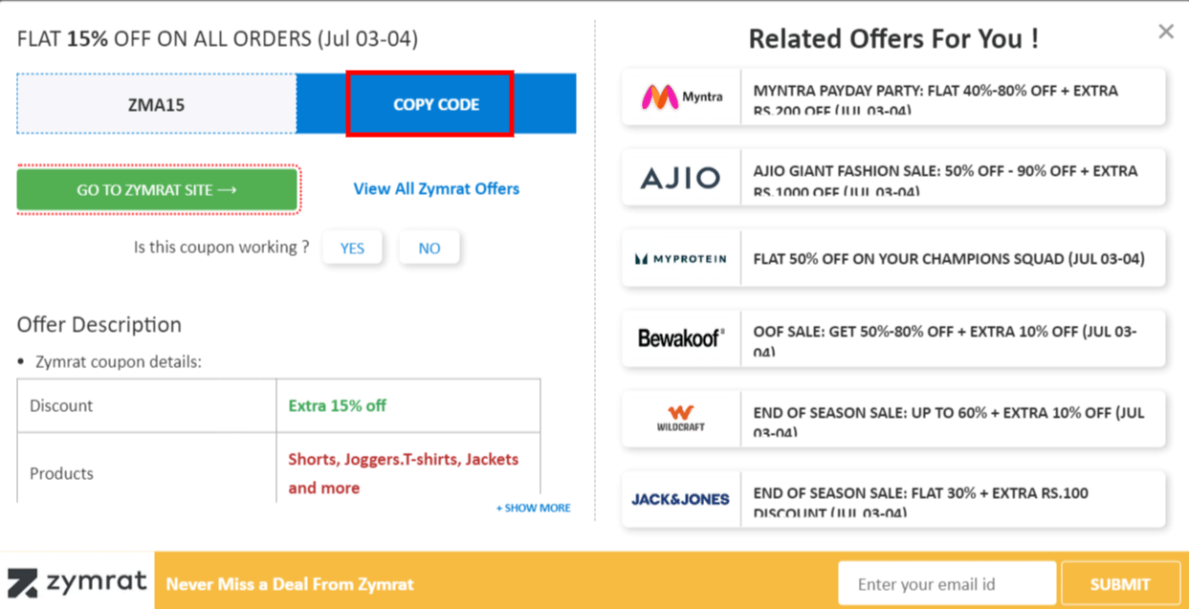Click the GO TO ZYMRAT SITE button
The height and width of the screenshot is (609, 1189).
point(157,189)
